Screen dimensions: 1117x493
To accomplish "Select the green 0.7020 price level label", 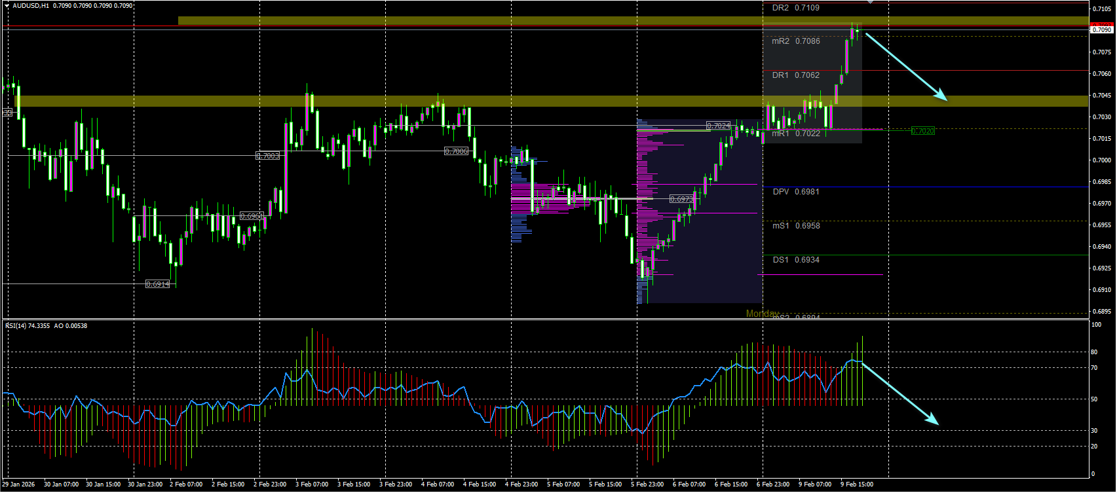I will click(923, 132).
